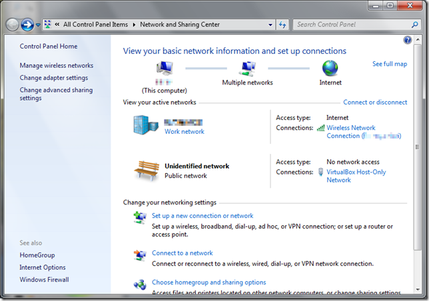Click the homegroup and sharing options icon
Image resolution: width=429 pixels, height=301 pixels.
click(x=140, y=284)
